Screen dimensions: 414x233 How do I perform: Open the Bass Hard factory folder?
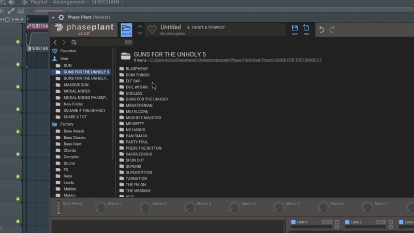click(72, 144)
